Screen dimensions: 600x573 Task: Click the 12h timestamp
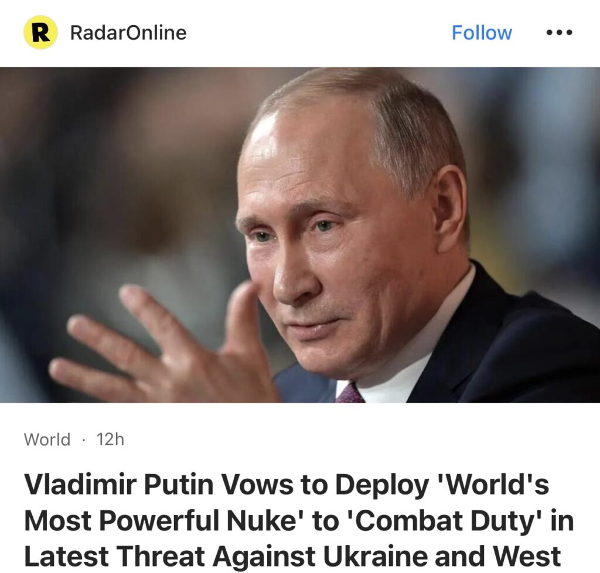(x=111, y=440)
